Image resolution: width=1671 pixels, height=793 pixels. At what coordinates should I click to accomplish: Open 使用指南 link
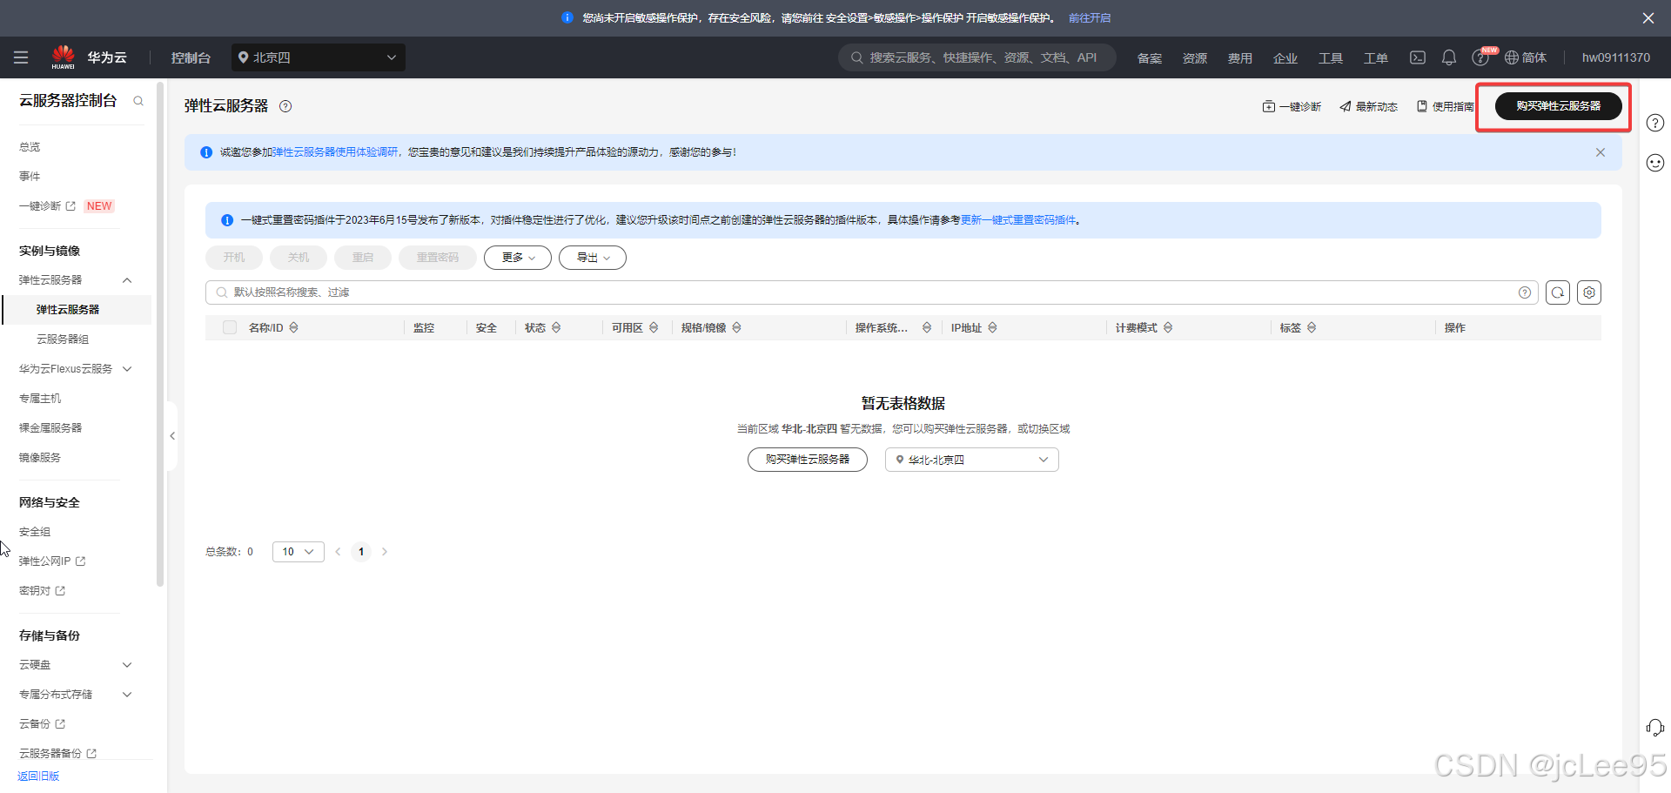(1446, 107)
